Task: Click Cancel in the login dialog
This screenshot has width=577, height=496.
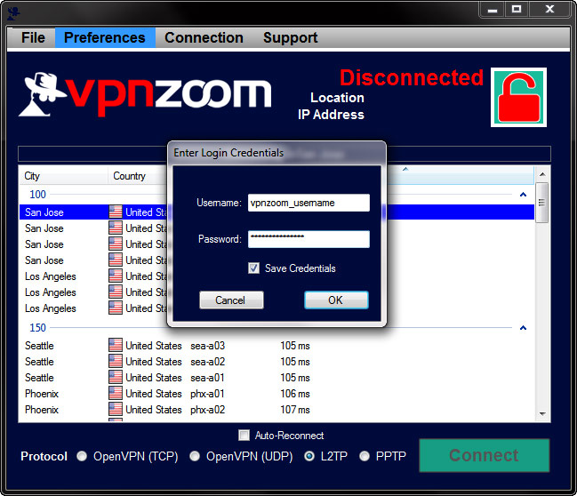Action: 231,300
